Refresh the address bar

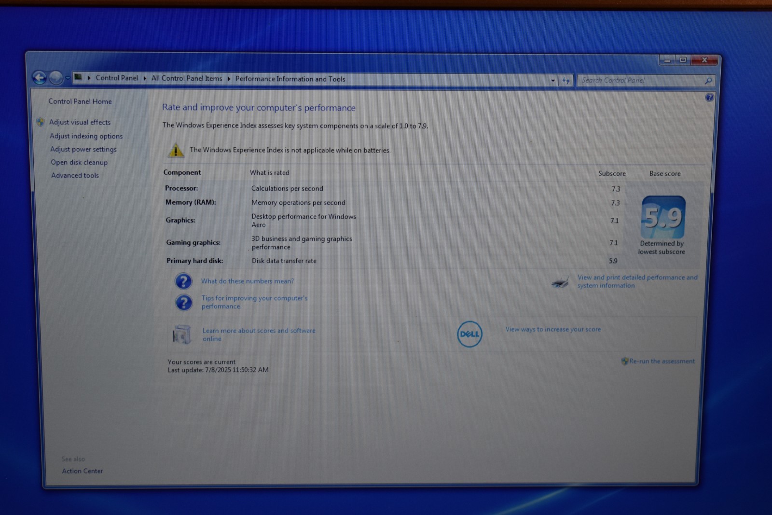[x=566, y=81]
